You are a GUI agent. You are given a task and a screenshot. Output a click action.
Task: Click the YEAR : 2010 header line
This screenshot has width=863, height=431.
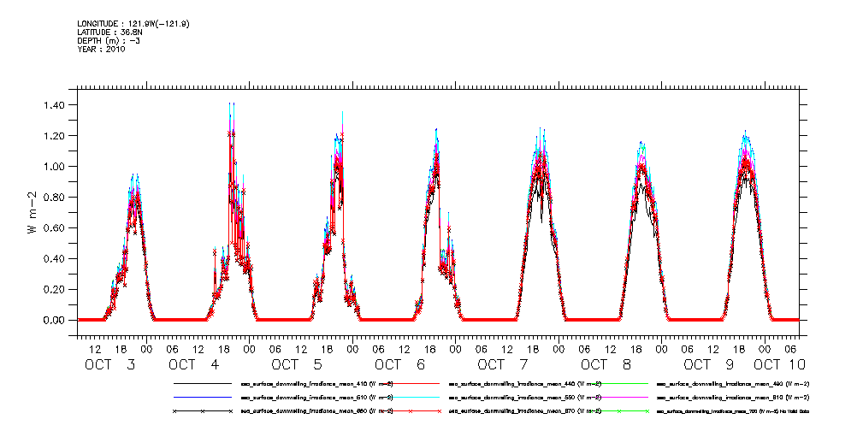pos(101,49)
